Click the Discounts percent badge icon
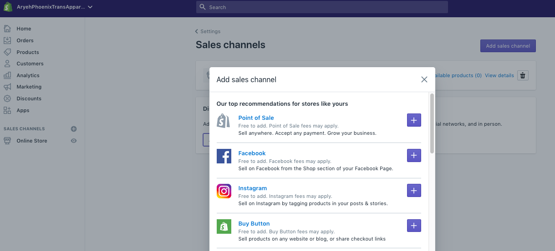Screen dimensions: 555x251 coord(7,98)
